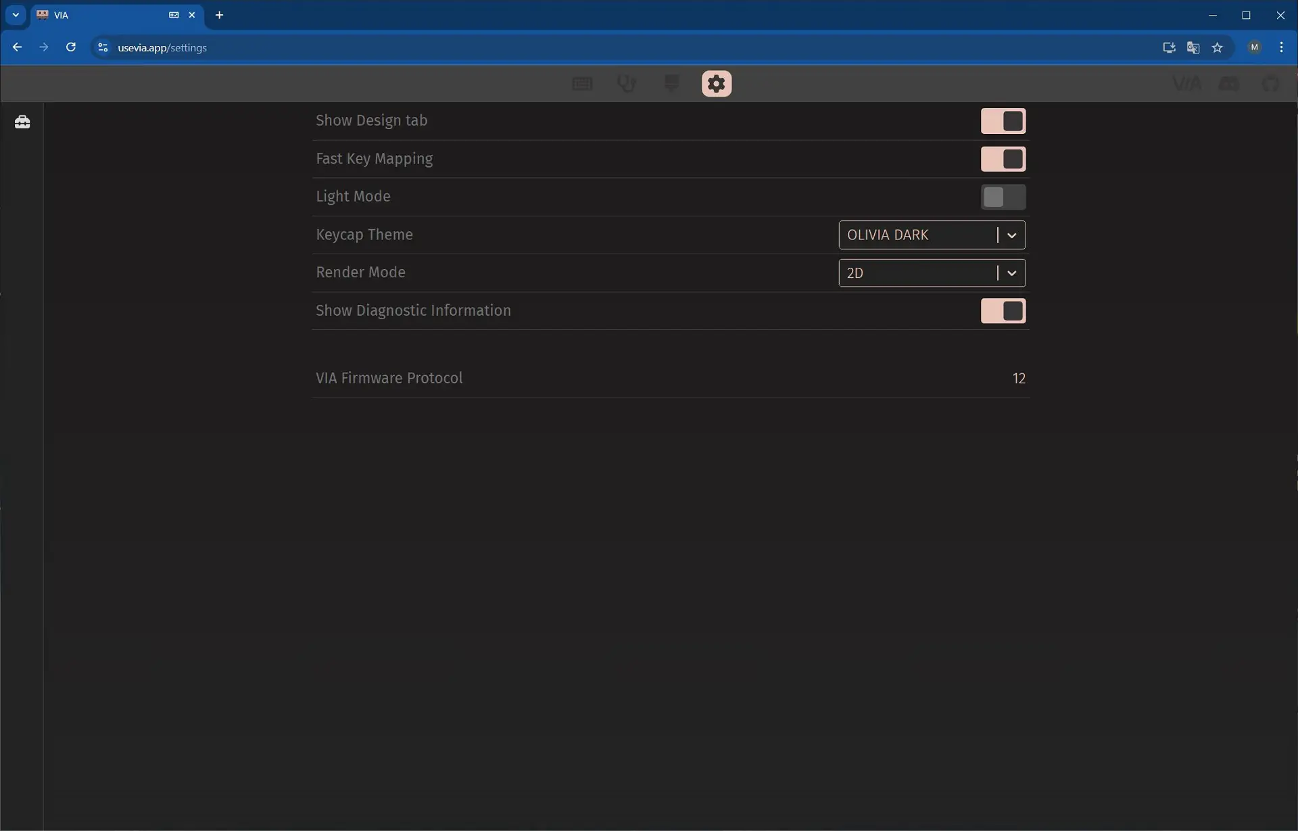Viewport: 1298px width, 831px height.
Task: Open the Configure keyboard tab icon
Action: point(582,84)
